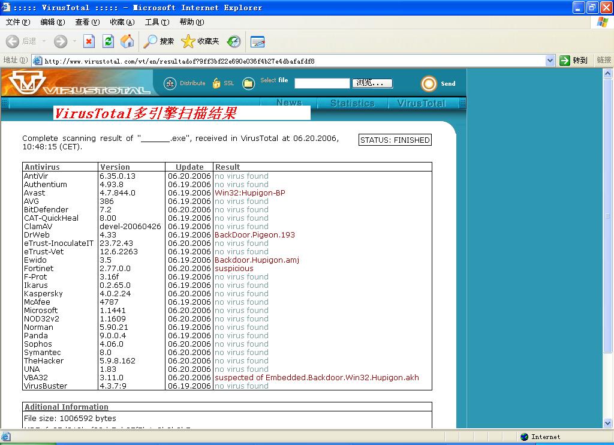The width and height of the screenshot is (614, 445).
Task: Open the History clock icon in toolbar
Action: click(234, 41)
